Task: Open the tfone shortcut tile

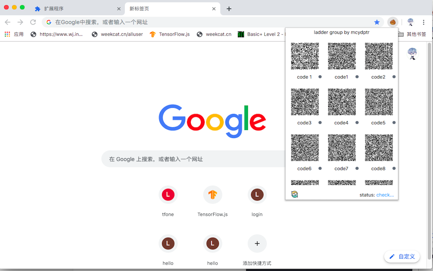Action: 168,201
